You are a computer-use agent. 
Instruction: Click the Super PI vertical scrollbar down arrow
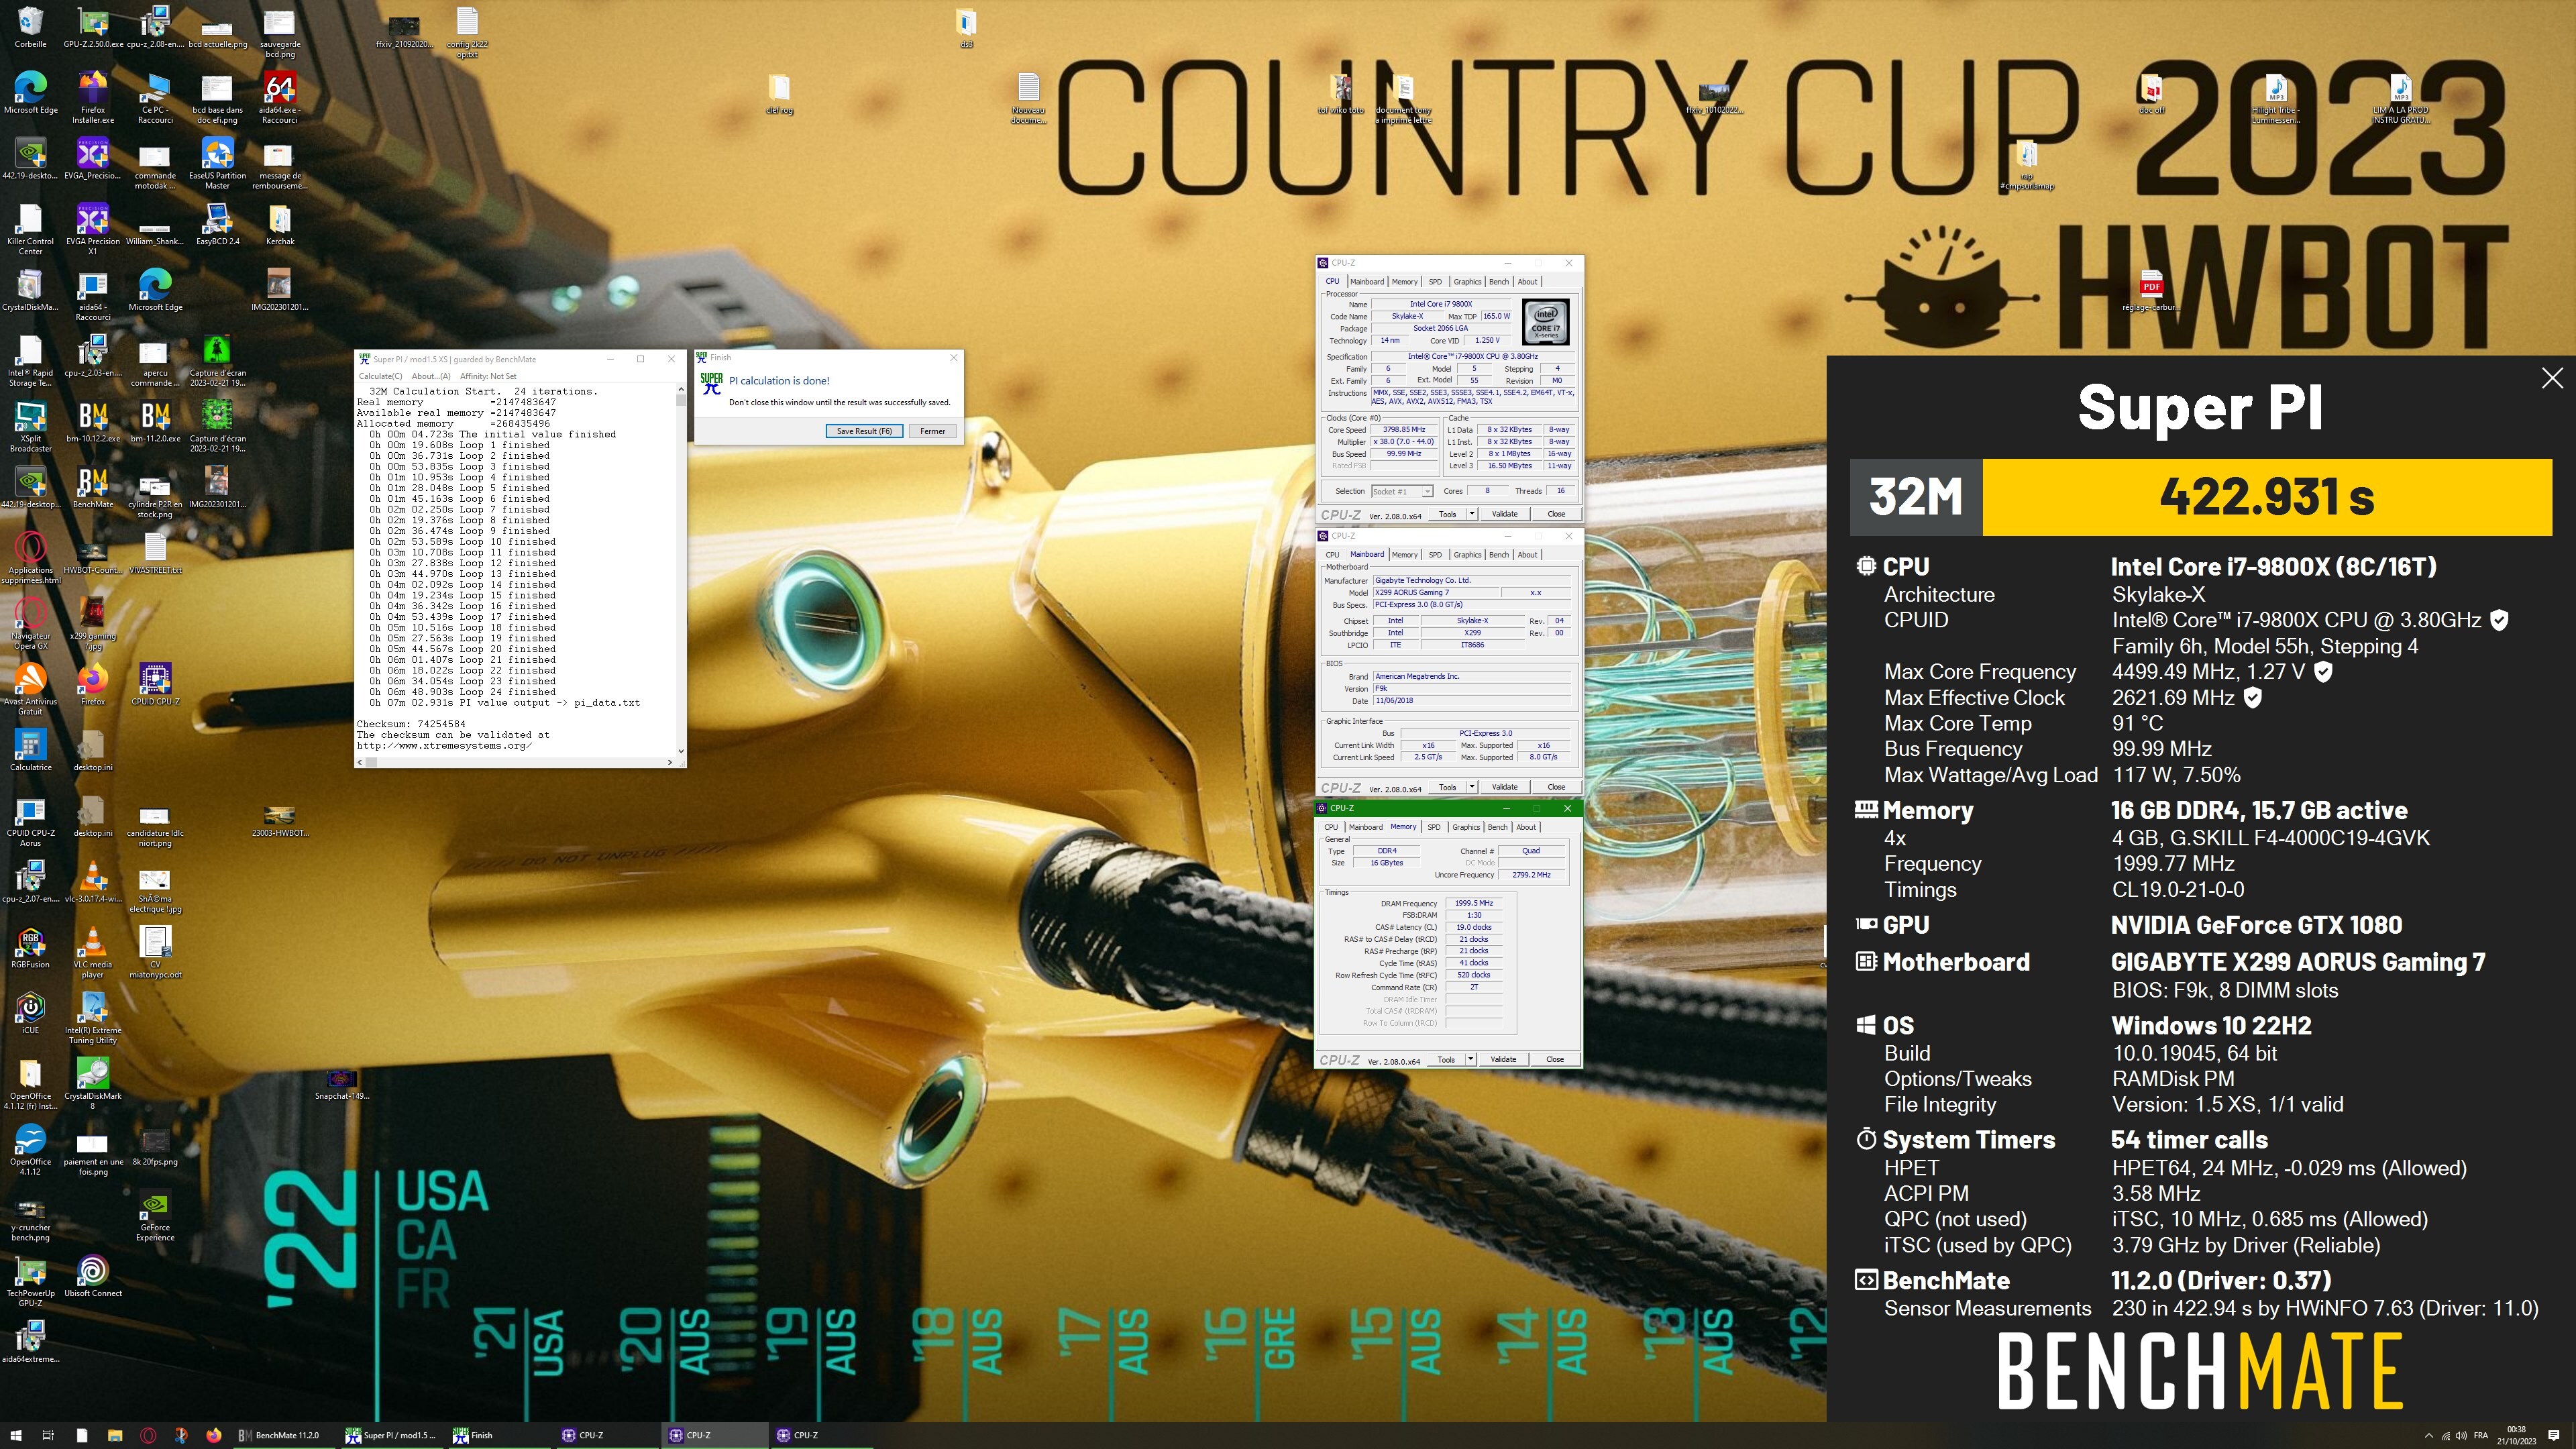(681, 750)
